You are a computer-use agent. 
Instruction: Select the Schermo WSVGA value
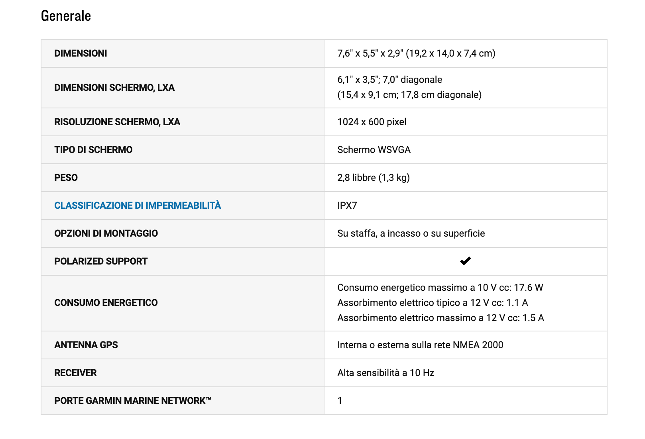374,150
